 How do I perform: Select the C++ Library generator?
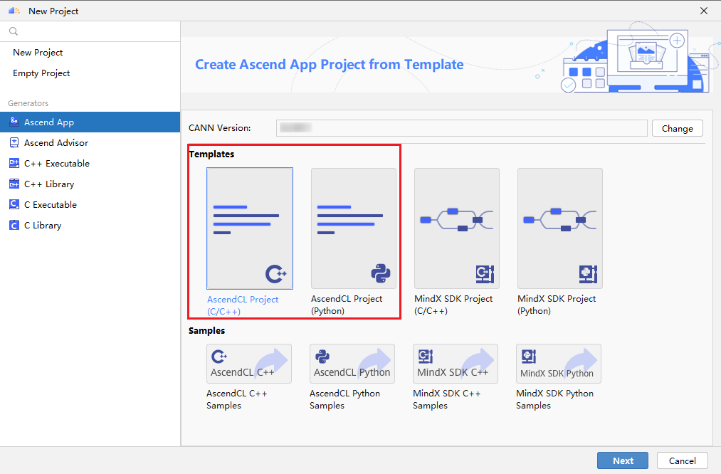(90, 184)
